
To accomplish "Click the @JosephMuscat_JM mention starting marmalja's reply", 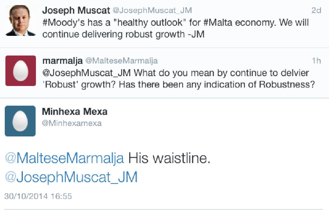I will [86, 73].
